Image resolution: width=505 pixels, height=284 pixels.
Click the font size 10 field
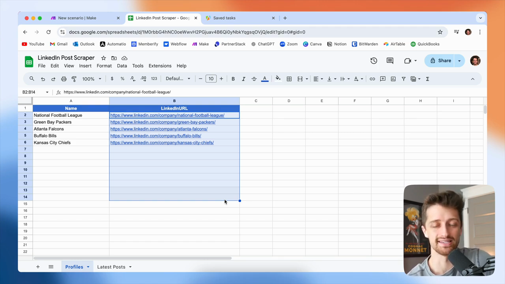211,79
